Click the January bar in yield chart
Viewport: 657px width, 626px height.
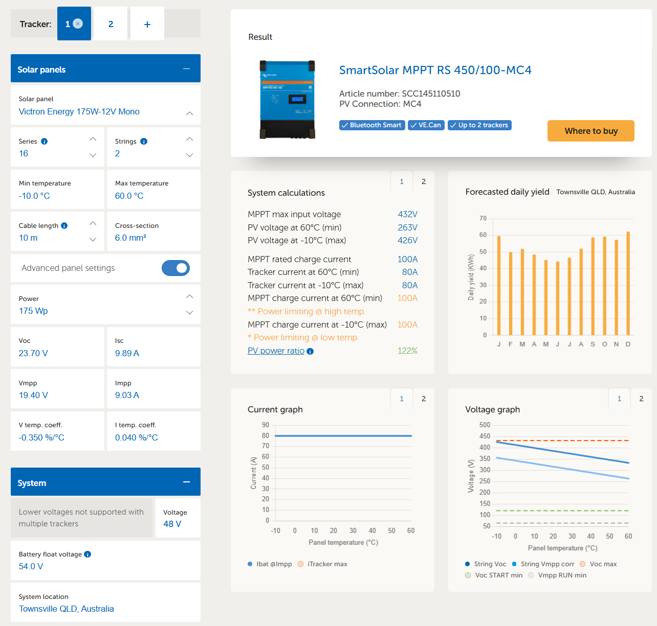click(x=499, y=286)
